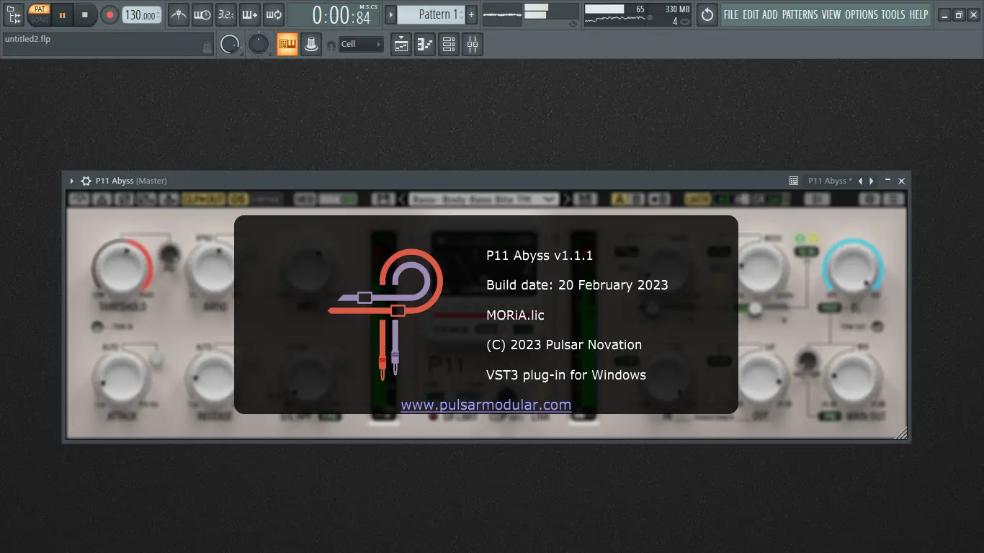Click the 130.000 tempo field
The width and height of the screenshot is (984, 553).
tap(142, 14)
